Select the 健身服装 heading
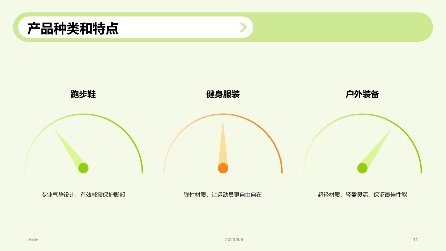 223,94
